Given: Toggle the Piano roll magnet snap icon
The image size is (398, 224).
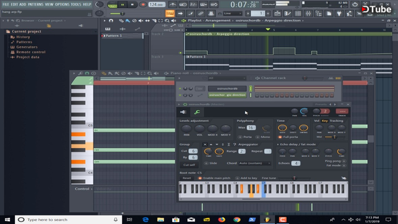Looking at the screenshot, I should pos(87,73).
